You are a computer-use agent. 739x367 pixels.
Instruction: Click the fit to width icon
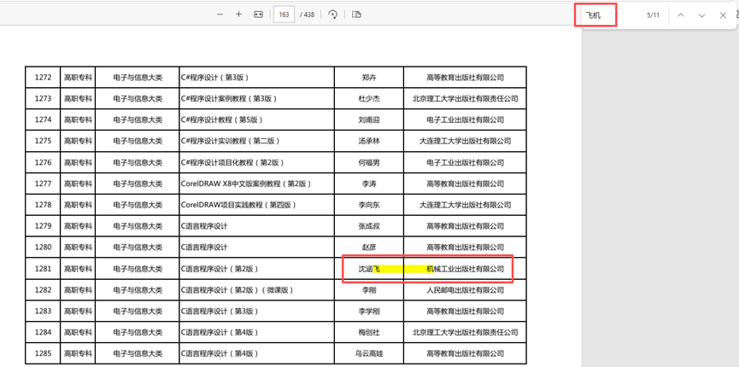coord(258,15)
